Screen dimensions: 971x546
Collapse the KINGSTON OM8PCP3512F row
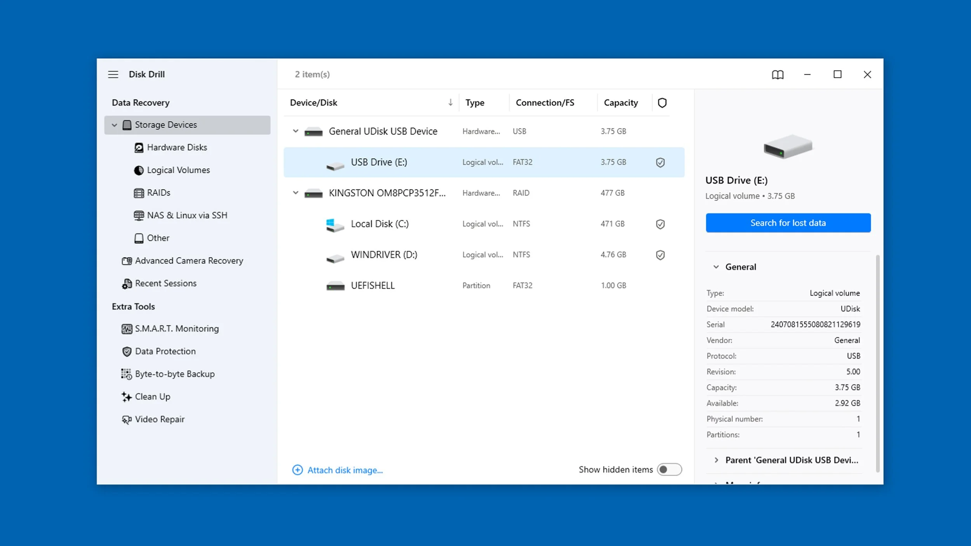click(296, 193)
